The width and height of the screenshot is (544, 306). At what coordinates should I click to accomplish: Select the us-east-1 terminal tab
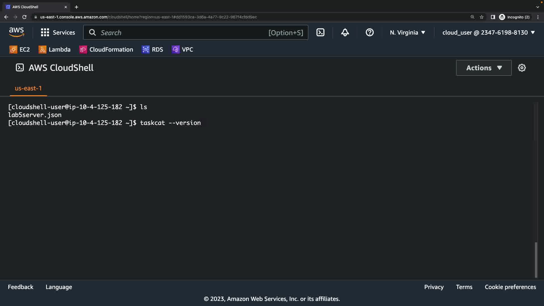coord(28,88)
